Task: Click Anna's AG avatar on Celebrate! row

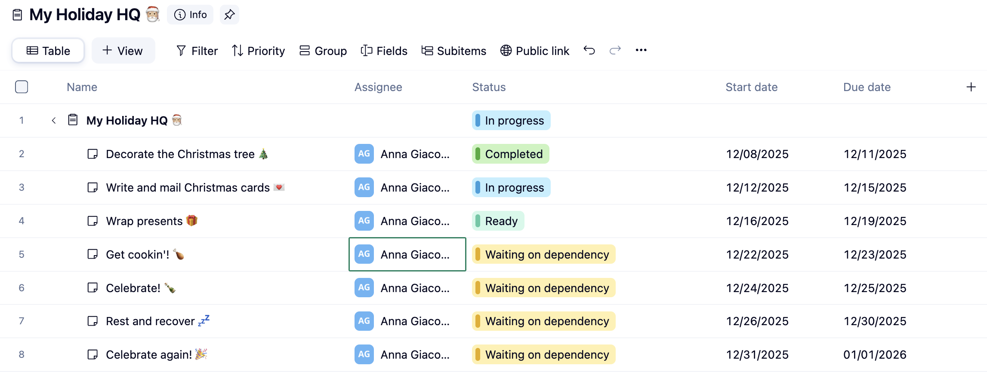Action: pyautogui.click(x=364, y=288)
